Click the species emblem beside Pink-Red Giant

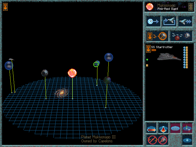[190, 7]
